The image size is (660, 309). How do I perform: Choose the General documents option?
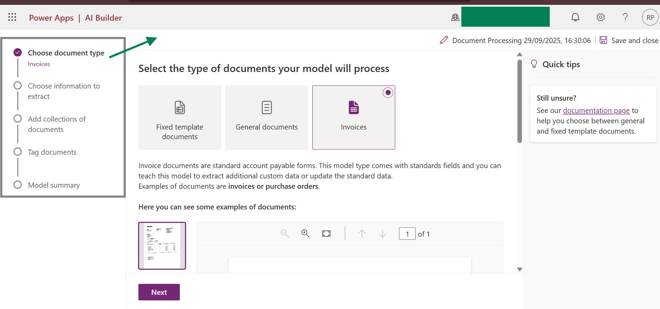(x=266, y=117)
